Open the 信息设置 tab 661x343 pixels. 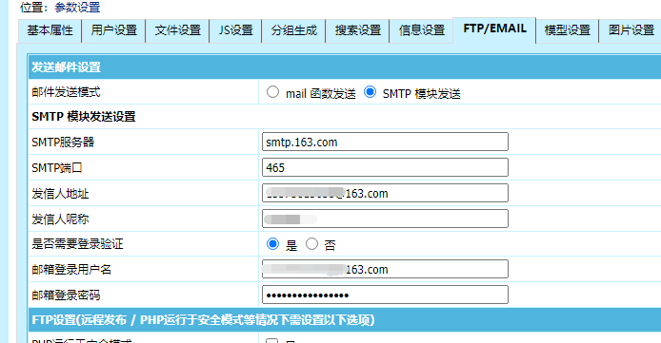[x=422, y=30]
